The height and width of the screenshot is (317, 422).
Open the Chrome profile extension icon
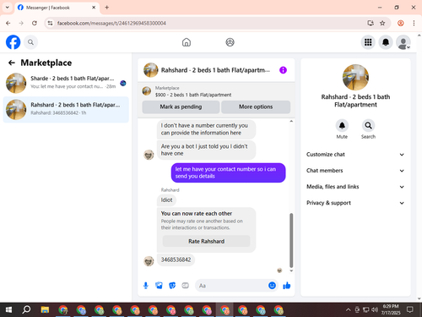[401, 23]
